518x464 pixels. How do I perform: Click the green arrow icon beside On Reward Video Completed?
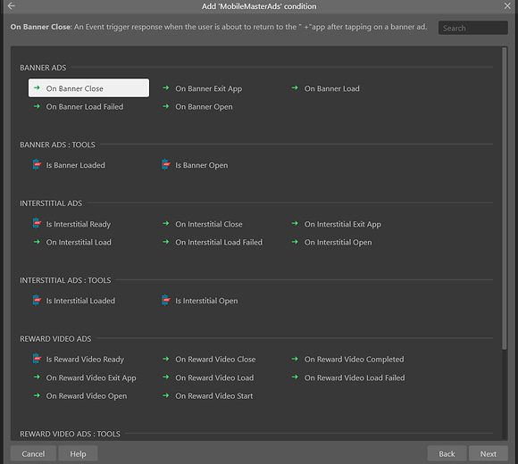[295, 359]
